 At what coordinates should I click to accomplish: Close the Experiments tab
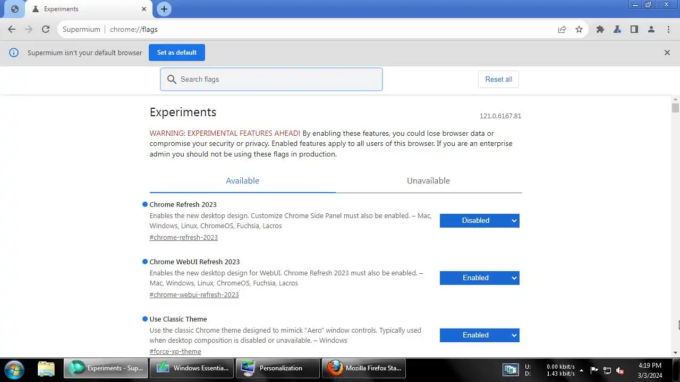coord(144,9)
